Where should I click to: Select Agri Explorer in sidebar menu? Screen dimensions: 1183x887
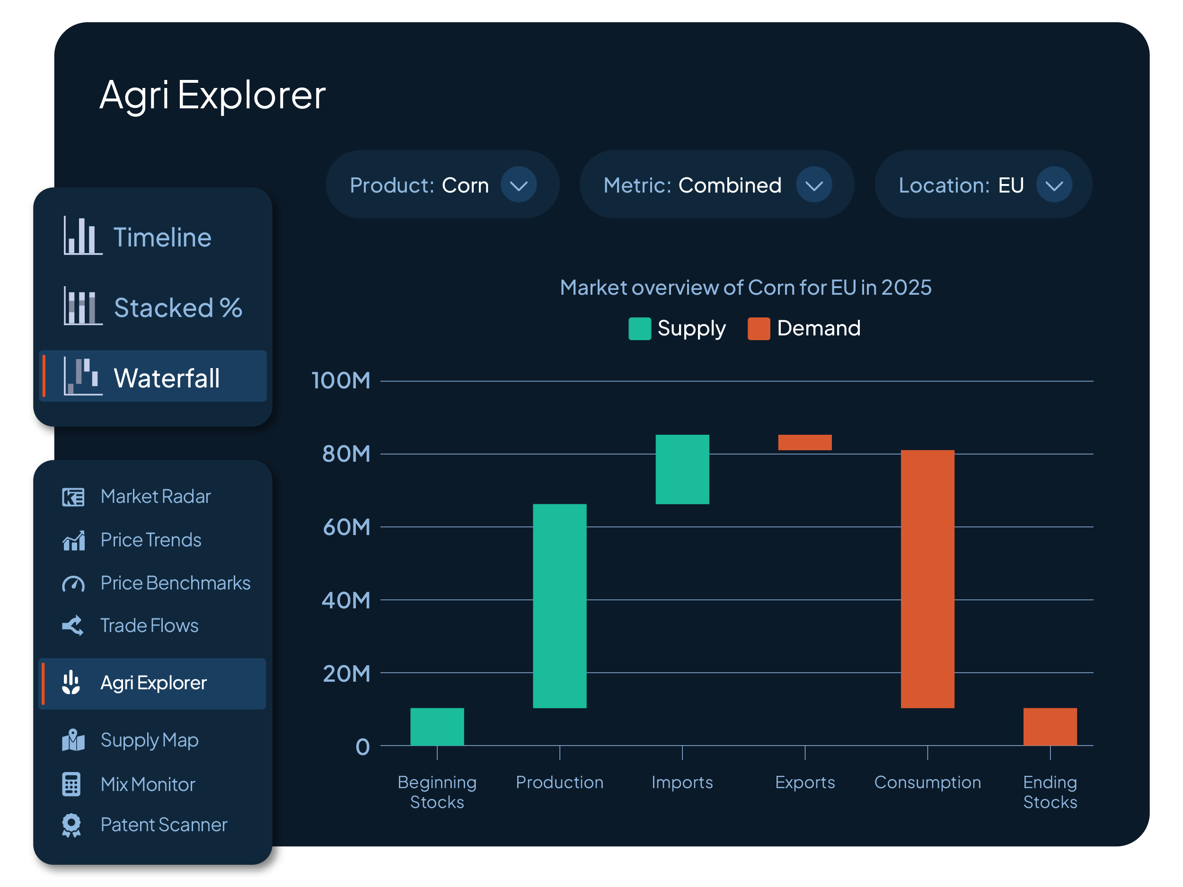tap(153, 683)
